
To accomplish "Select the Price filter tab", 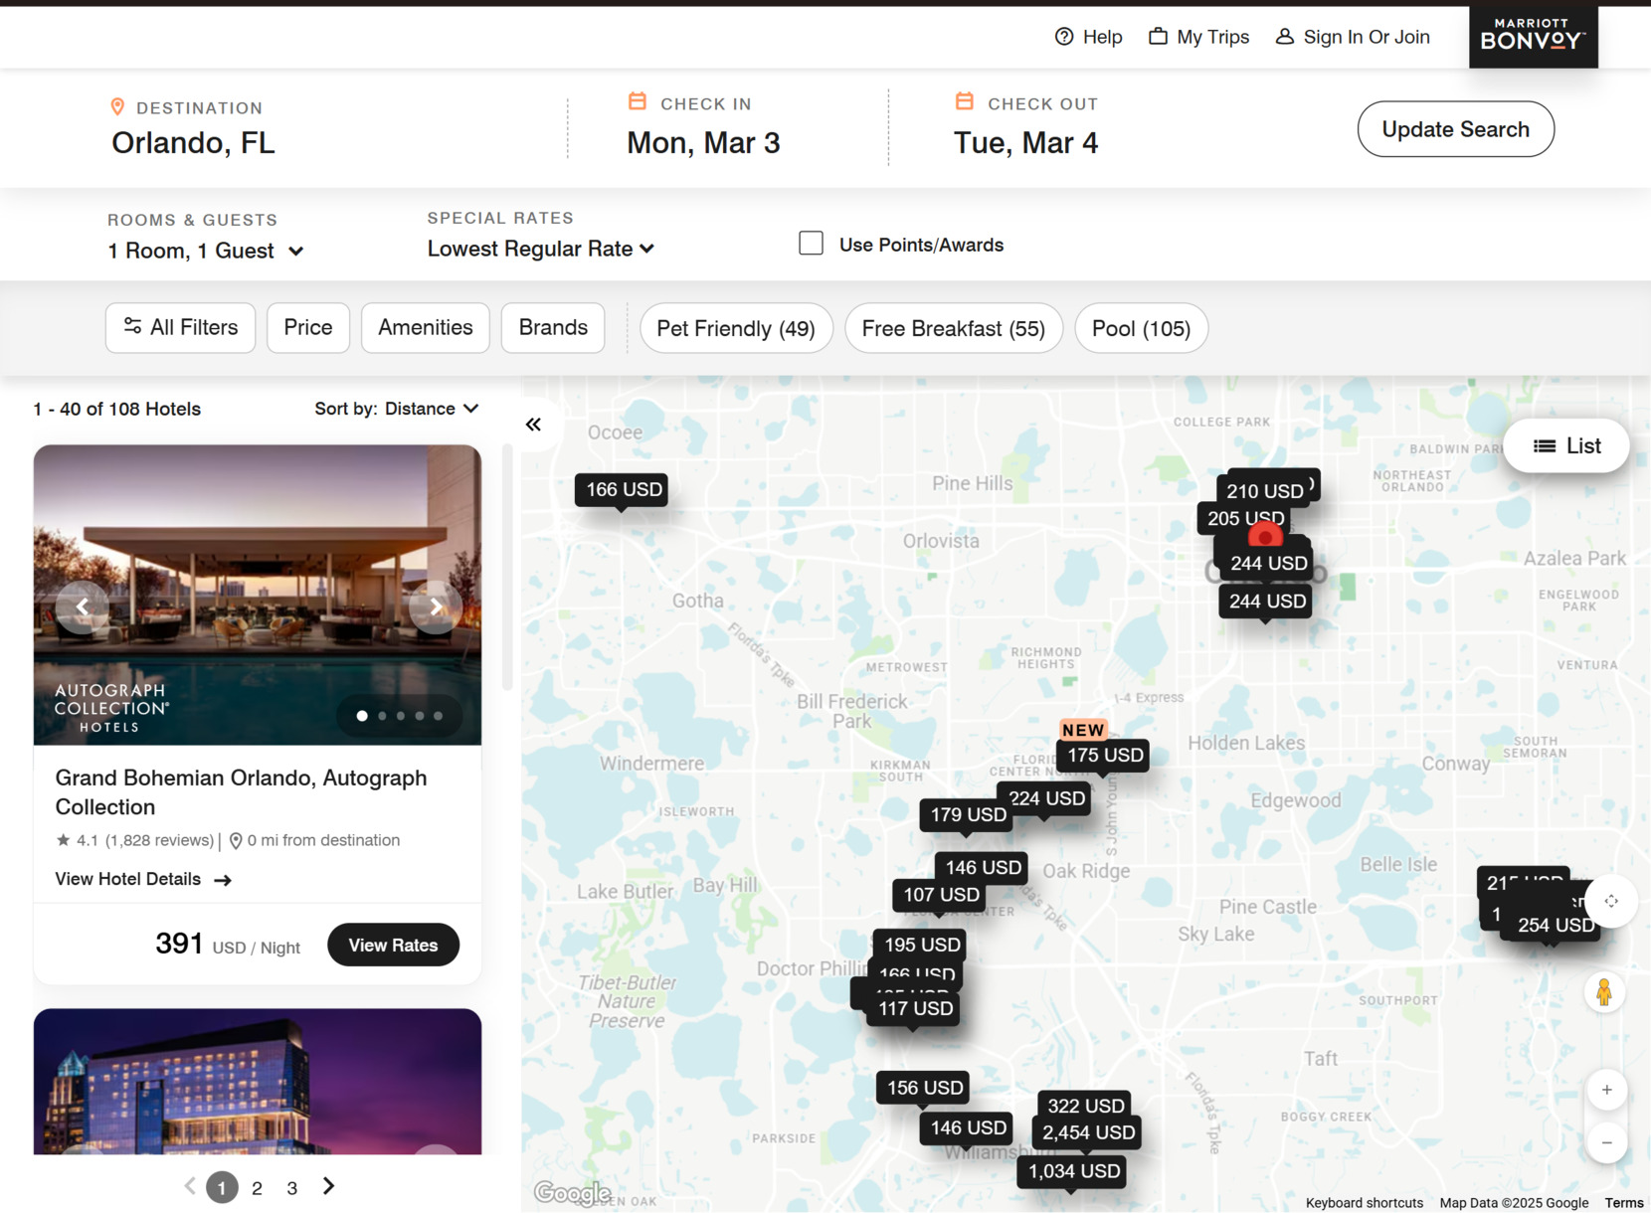I will (307, 327).
